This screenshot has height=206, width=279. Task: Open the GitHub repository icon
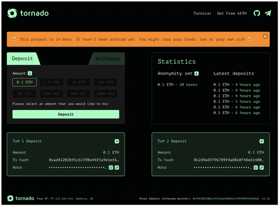(x=257, y=13)
